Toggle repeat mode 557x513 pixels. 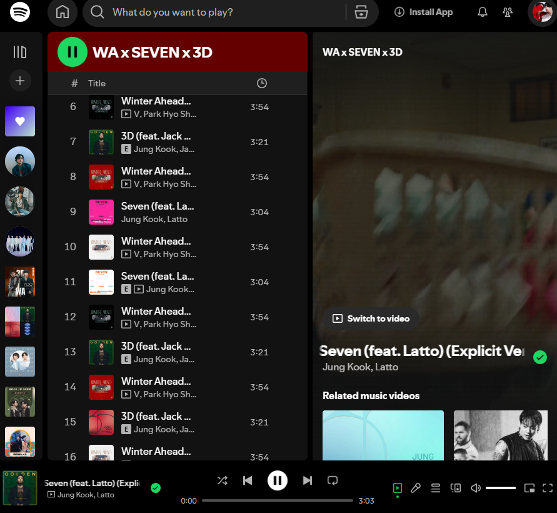[333, 480]
